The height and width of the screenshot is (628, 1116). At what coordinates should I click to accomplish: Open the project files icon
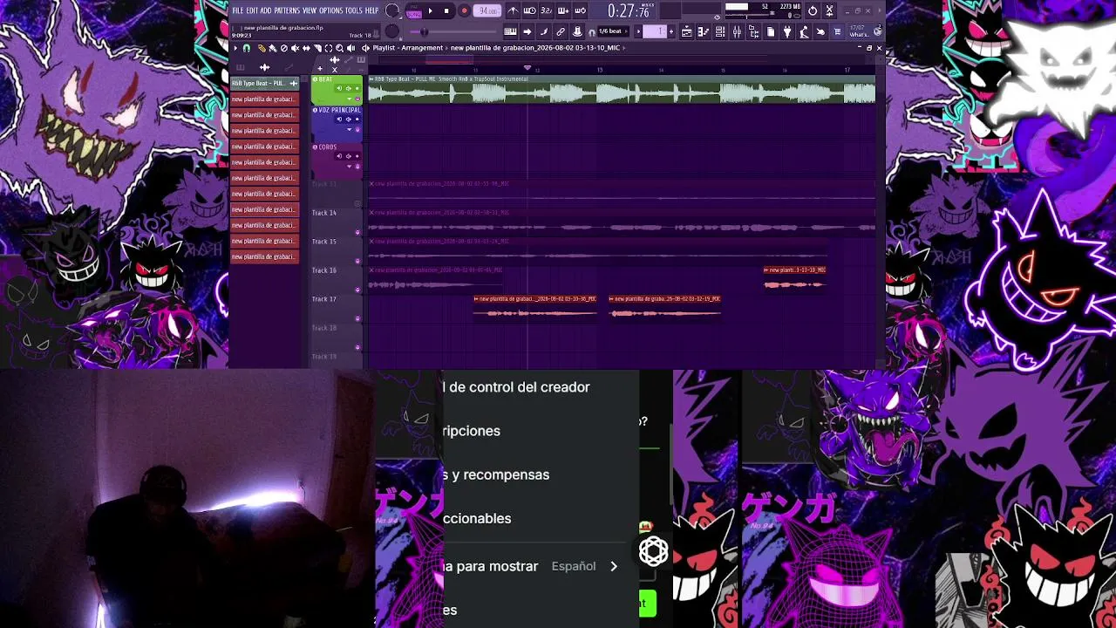(771, 31)
